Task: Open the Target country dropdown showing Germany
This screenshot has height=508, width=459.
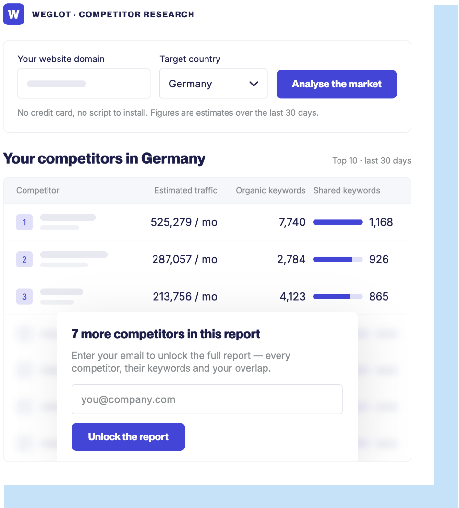Action: click(214, 84)
